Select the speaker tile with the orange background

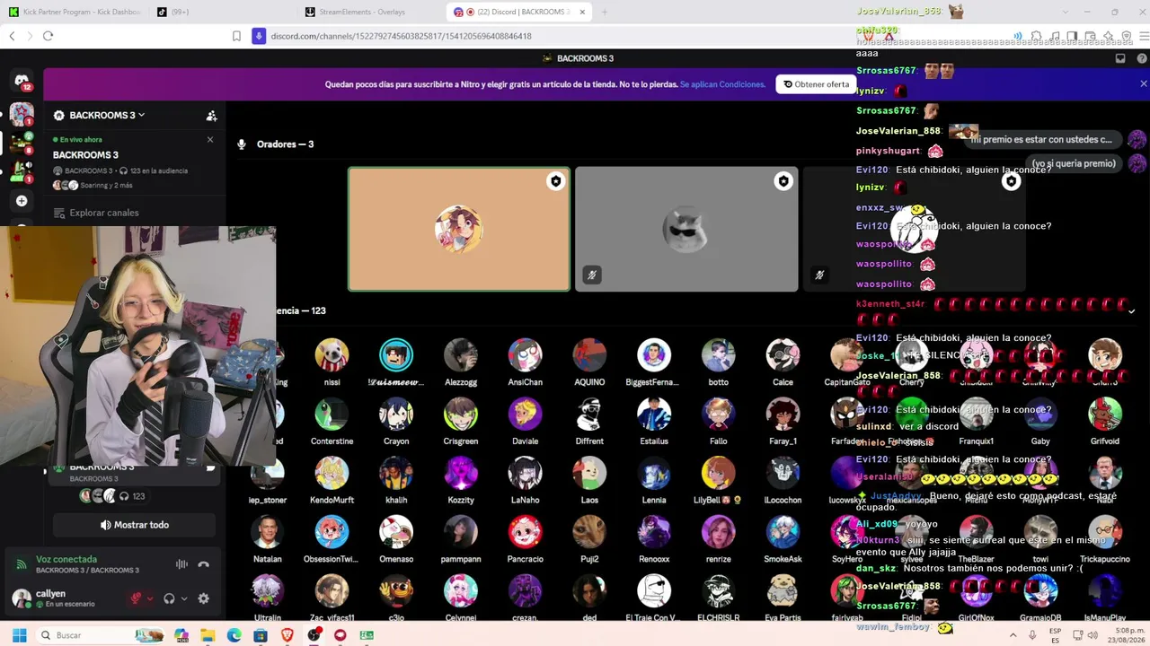pos(459,229)
